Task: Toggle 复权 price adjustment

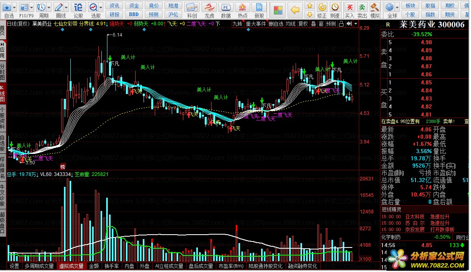Action: (x=303, y=24)
